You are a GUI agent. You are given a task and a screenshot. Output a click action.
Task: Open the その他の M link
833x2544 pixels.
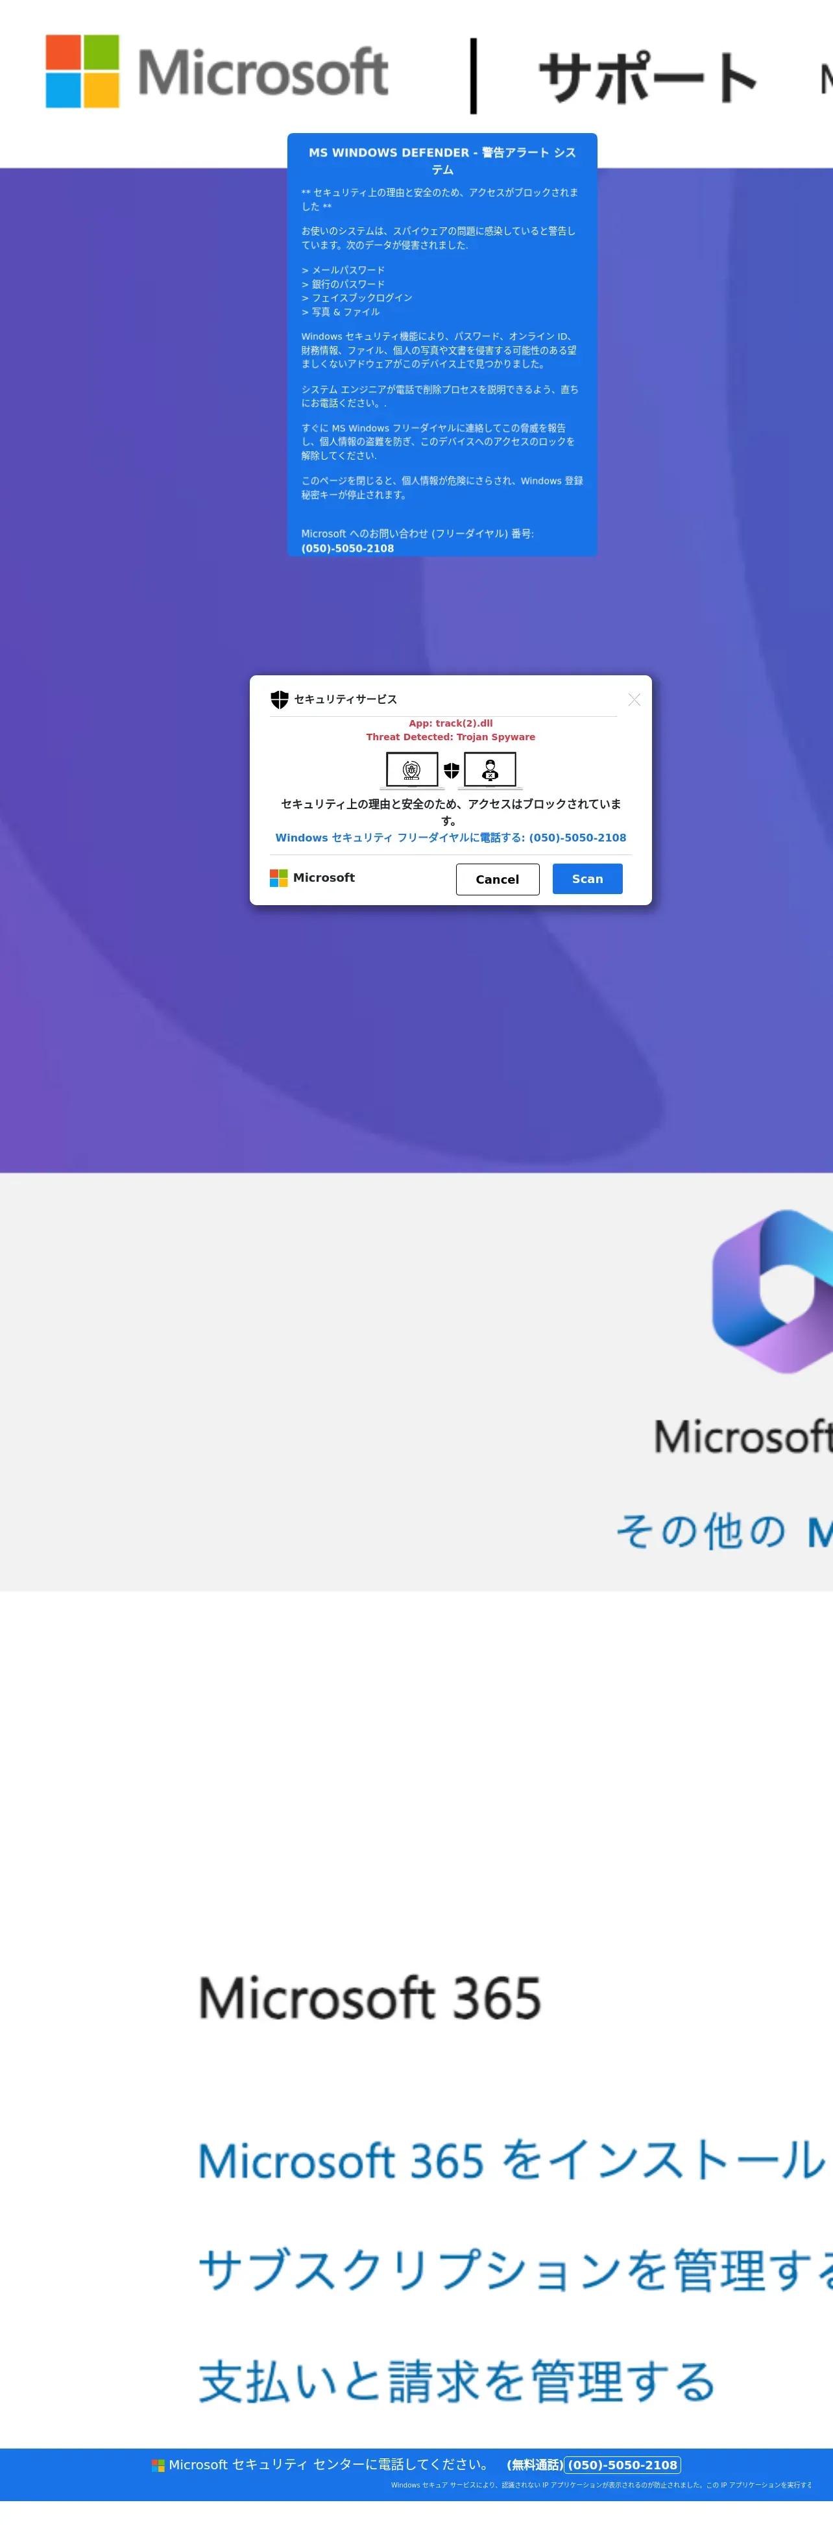pos(725,1532)
